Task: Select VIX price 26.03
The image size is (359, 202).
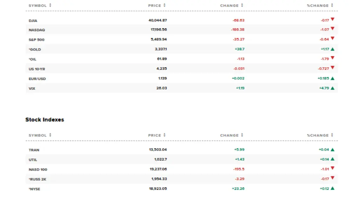Action: [x=162, y=88]
